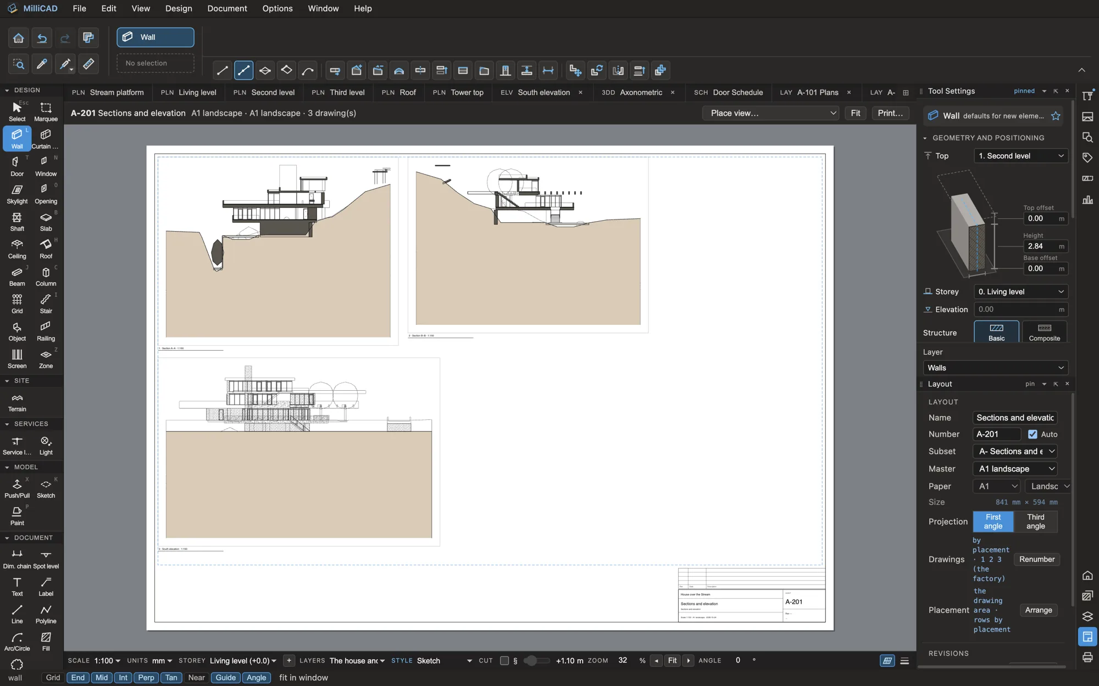The width and height of the screenshot is (1099, 686).
Task: Toggle the Perp snap option
Action: coord(146,678)
